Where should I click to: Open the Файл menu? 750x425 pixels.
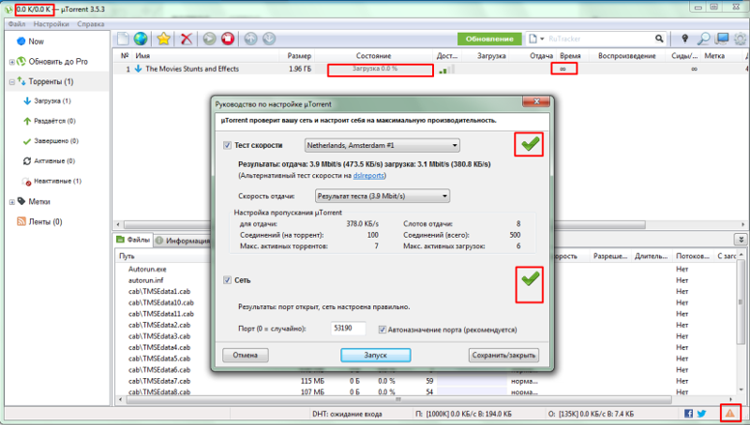pos(17,24)
